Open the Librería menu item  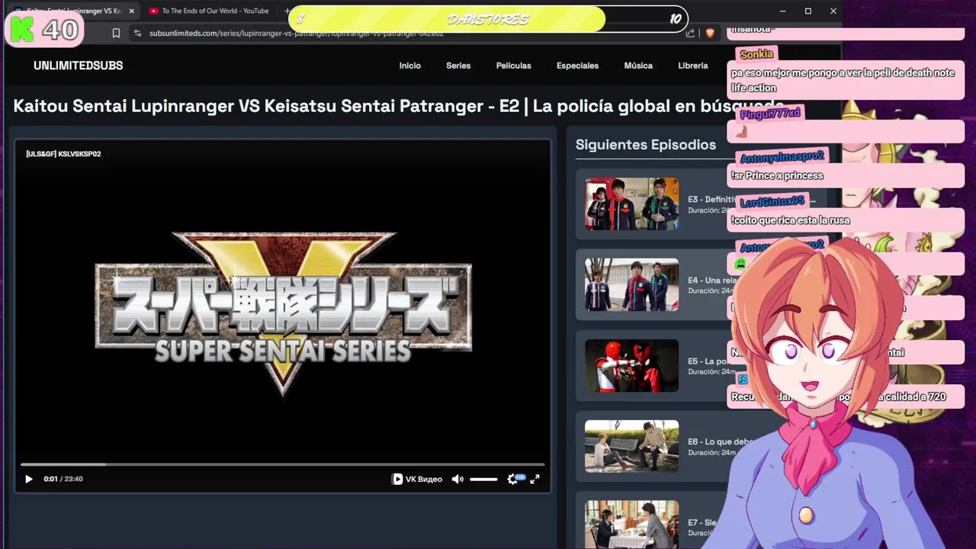click(693, 66)
